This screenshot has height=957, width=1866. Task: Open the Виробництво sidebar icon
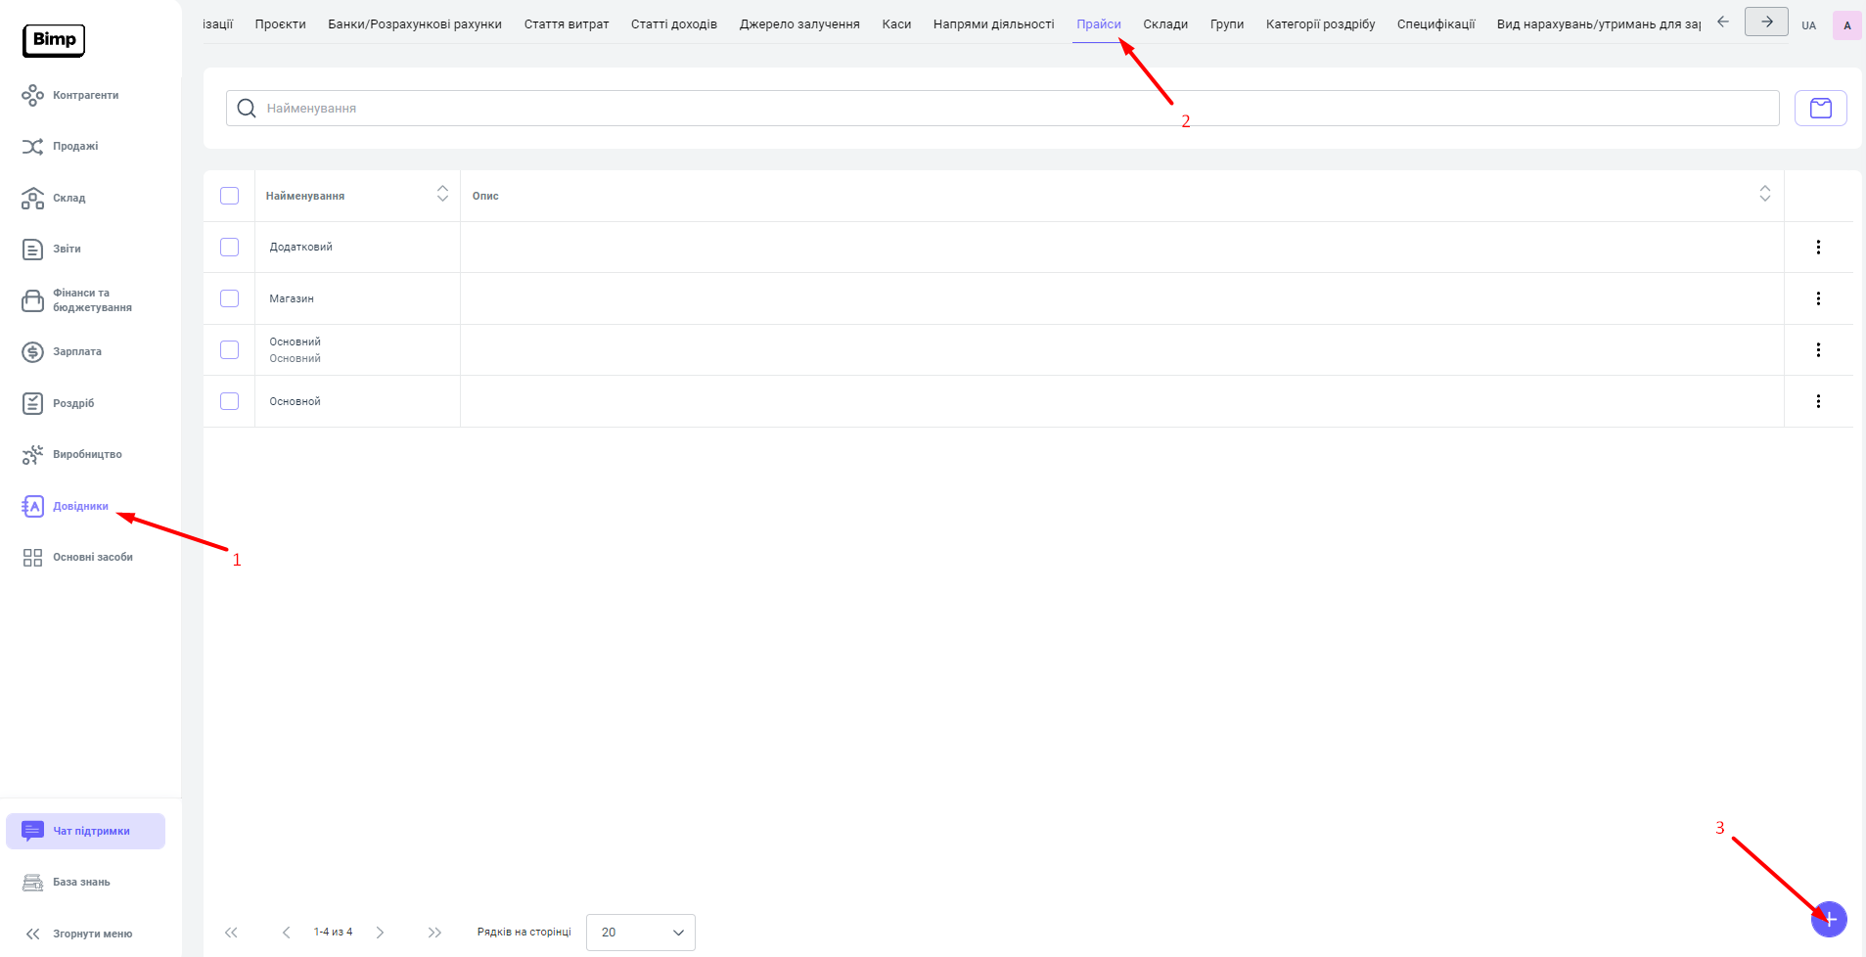tap(32, 454)
